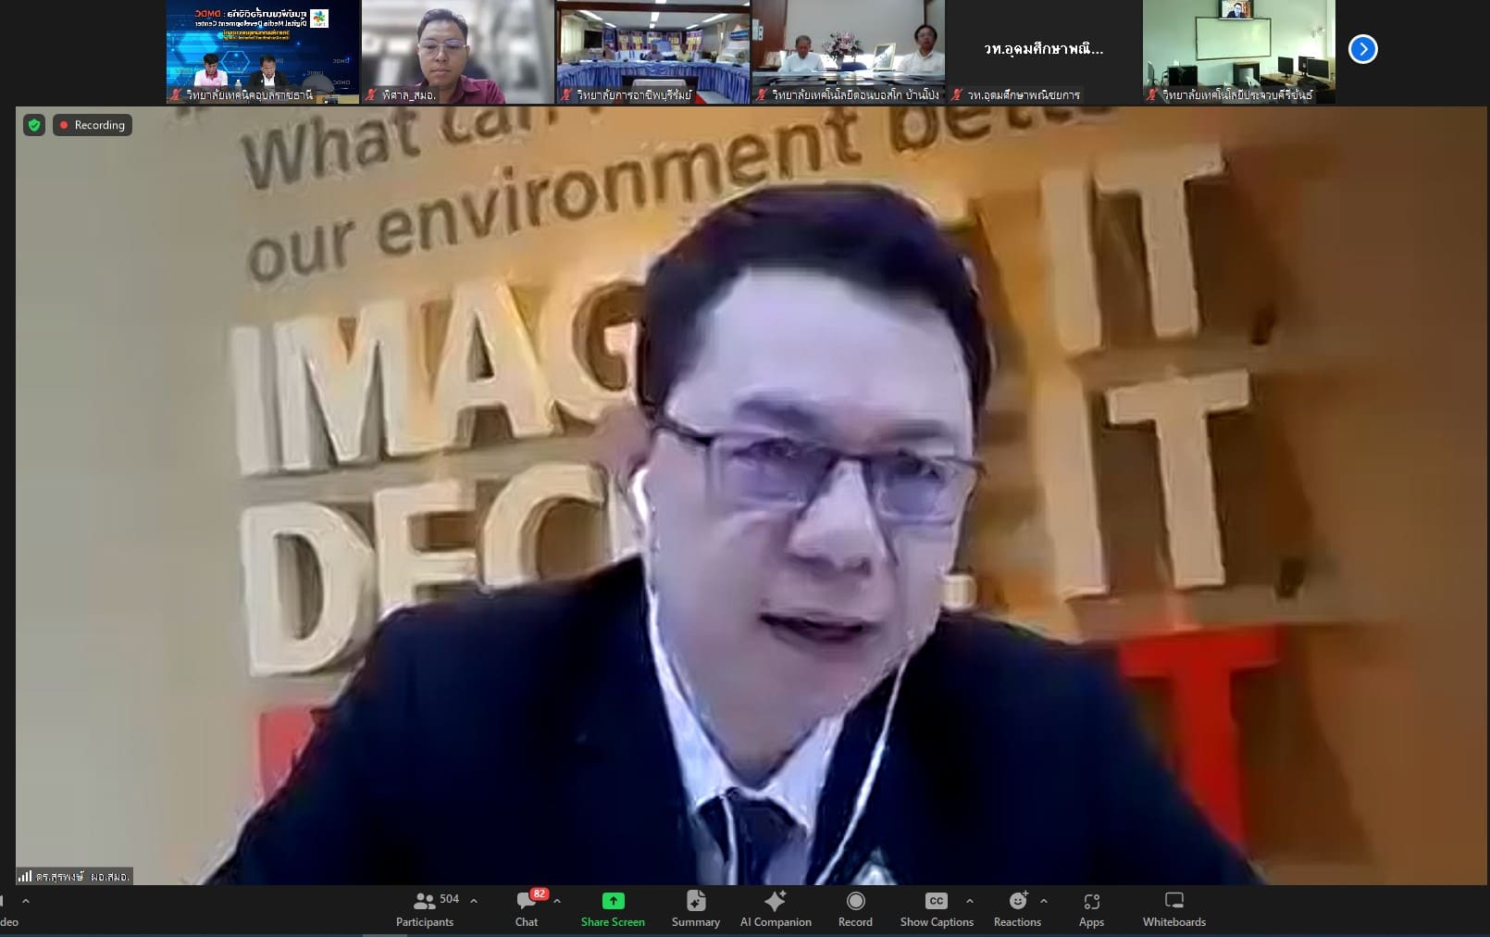Select the whiteboard classroom participant thumbnail
Screen dimensions: 1490x937
point(1238,51)
